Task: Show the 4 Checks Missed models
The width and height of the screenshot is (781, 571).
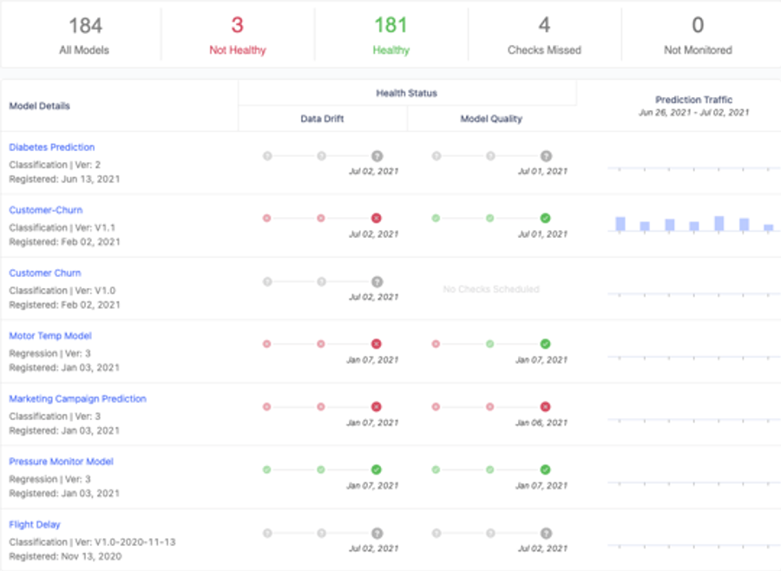Action: click(544, 35)
